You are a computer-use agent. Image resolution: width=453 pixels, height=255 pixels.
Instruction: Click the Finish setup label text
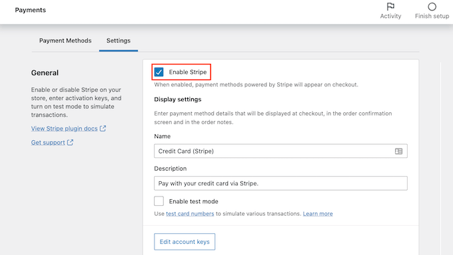(x=432, y=16)
